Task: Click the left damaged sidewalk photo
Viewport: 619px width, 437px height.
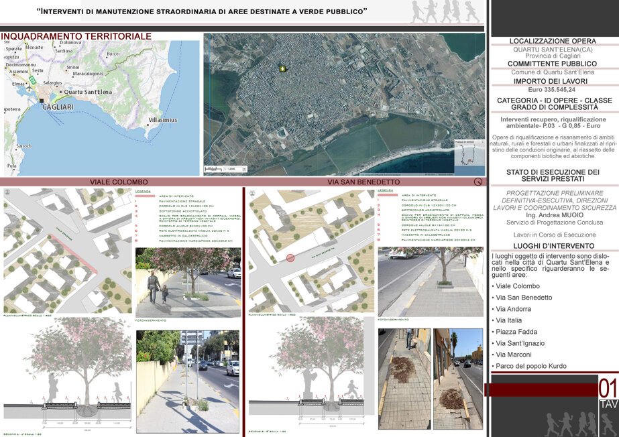Action: pos(404,379)
